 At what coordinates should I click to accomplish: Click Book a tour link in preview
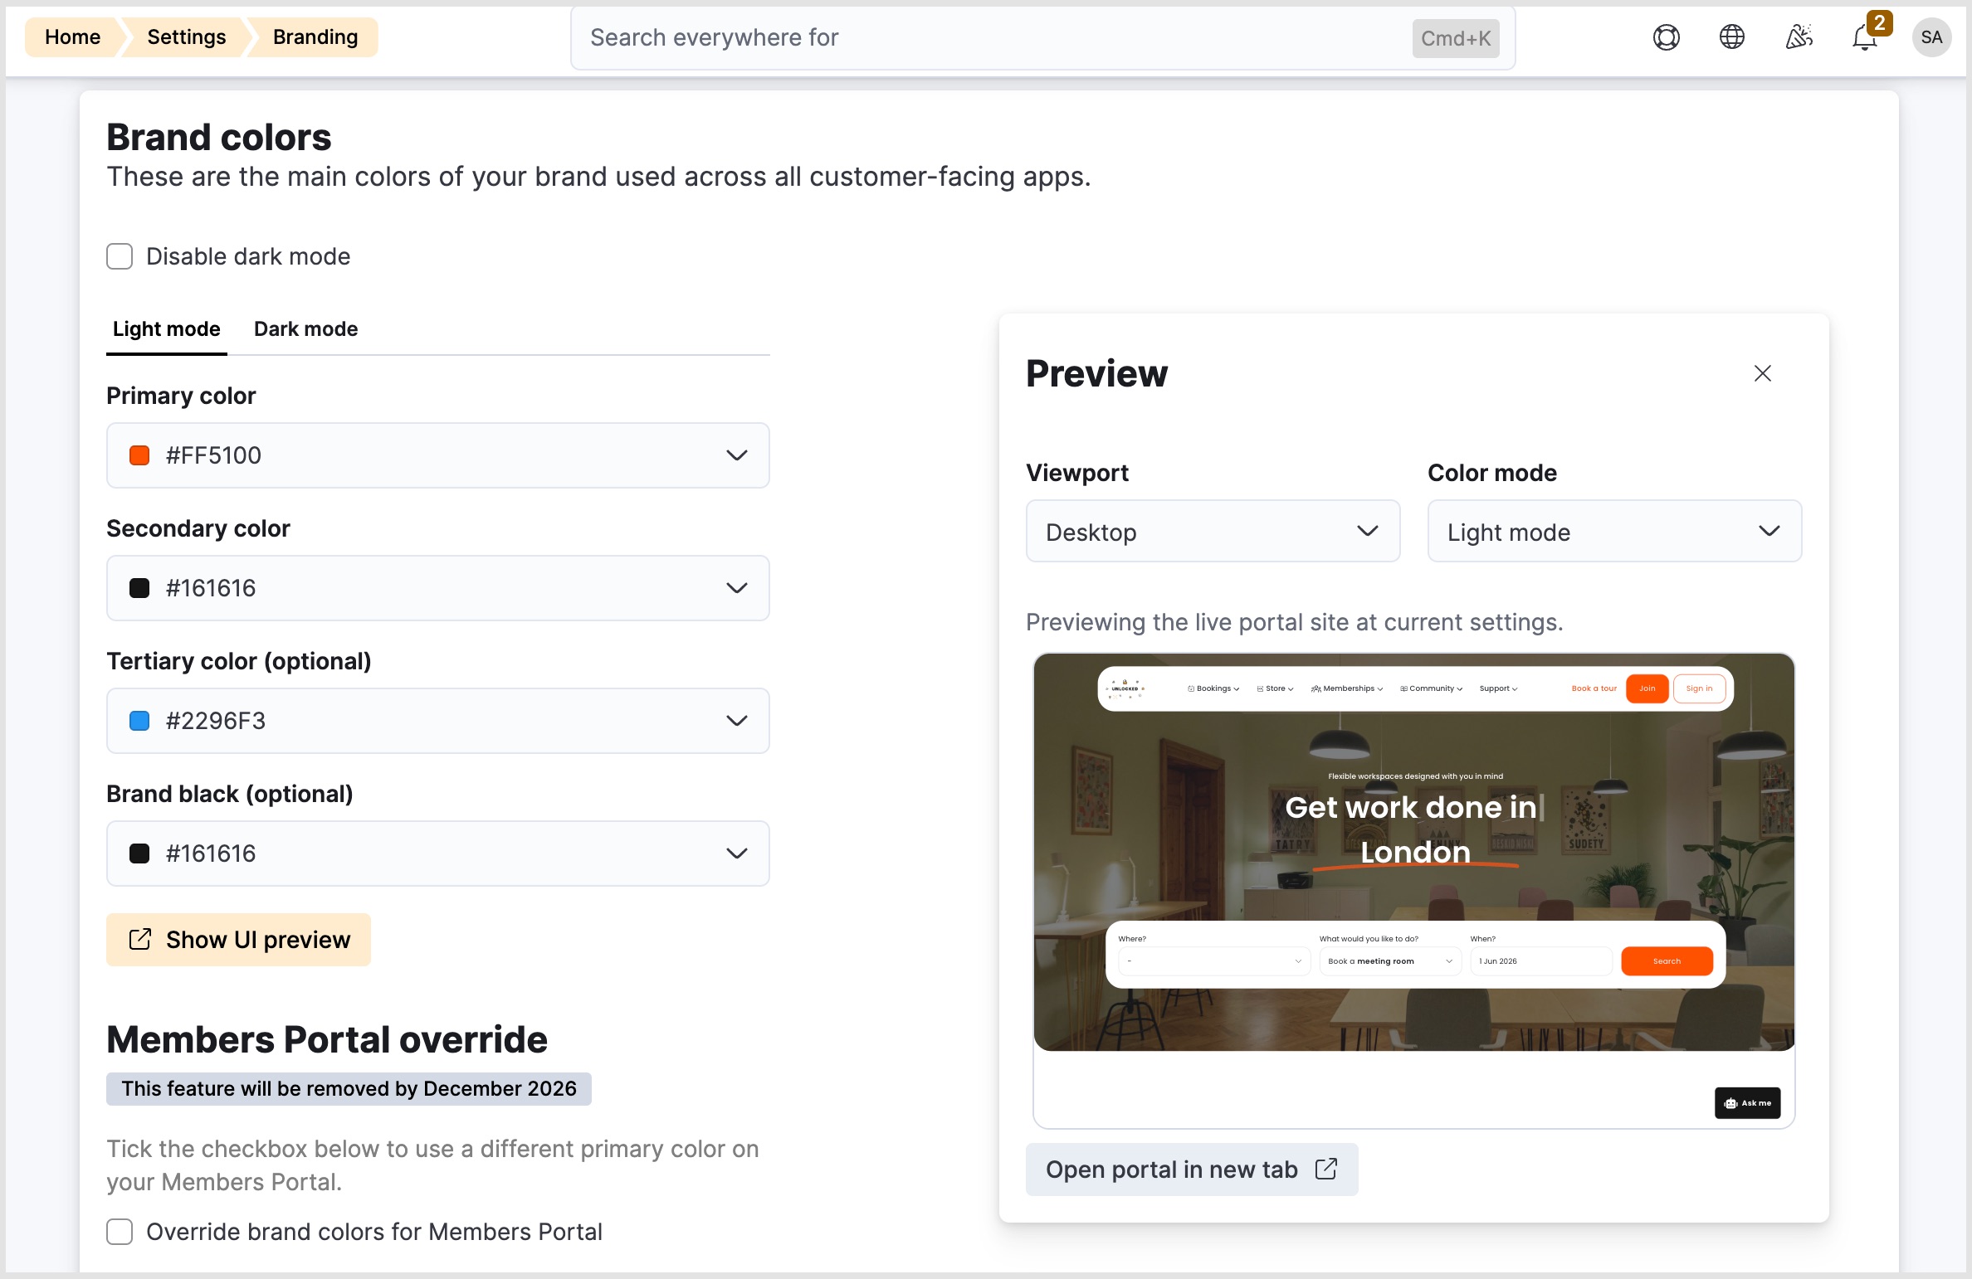point(1594,688)
